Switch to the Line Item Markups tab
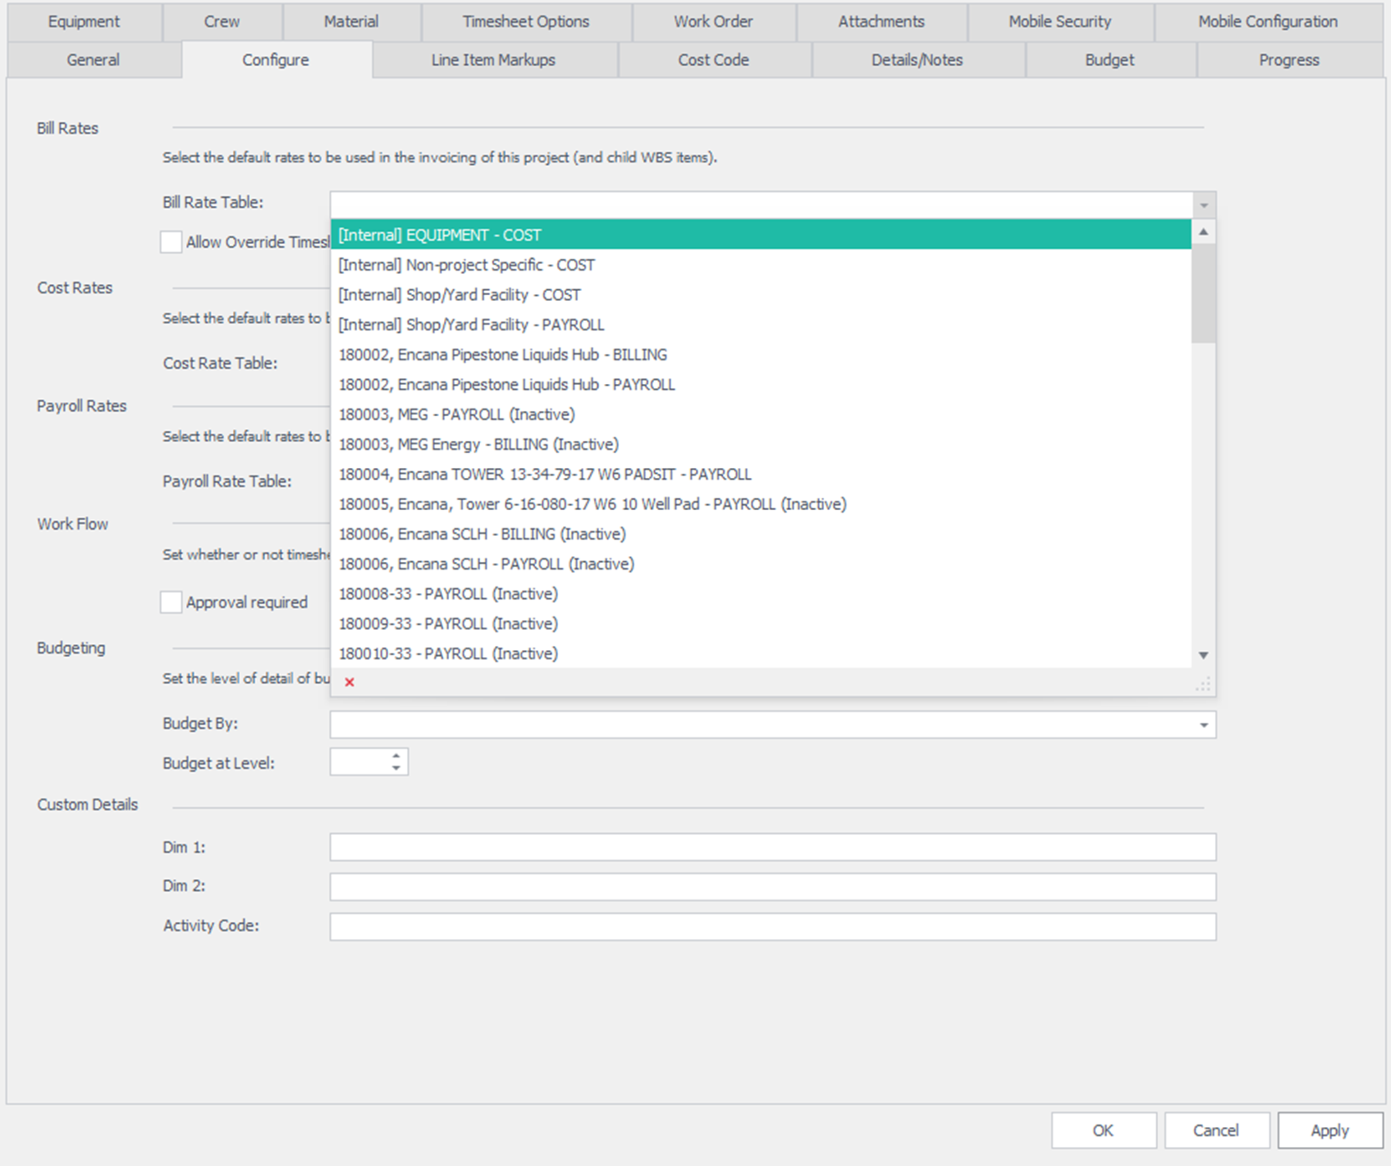This screenshot has width=1391, height=1166. click(493, 60)
